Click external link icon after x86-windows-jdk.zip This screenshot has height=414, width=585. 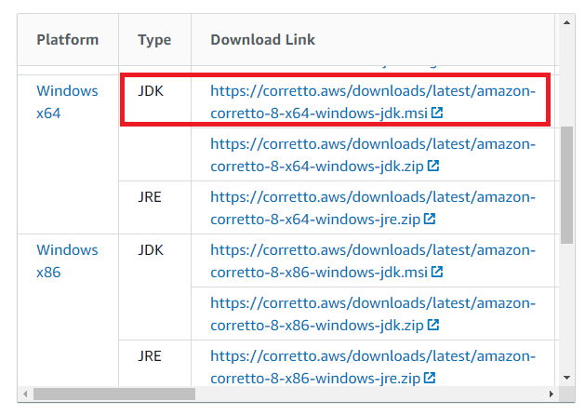tap(433, 325)
